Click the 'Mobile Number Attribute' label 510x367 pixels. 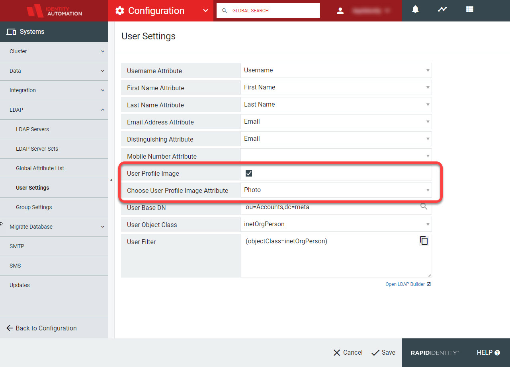[x=162, y=156]
